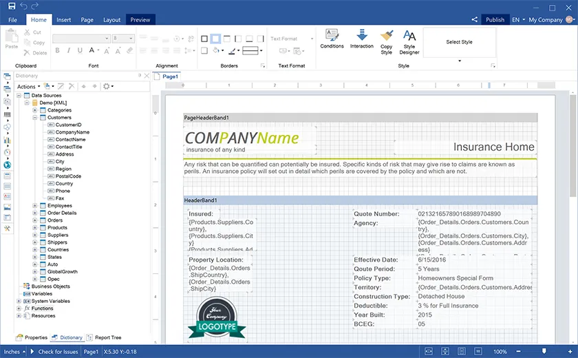Toggle bold text formatting
This screenshot has width=578, height=358.
pos(57,50)
